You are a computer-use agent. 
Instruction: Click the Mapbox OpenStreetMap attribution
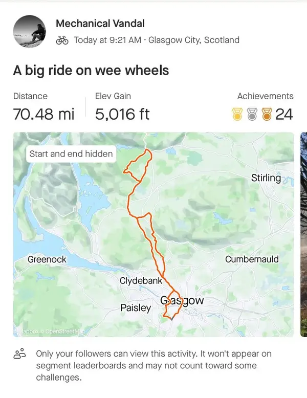[49, 331]
